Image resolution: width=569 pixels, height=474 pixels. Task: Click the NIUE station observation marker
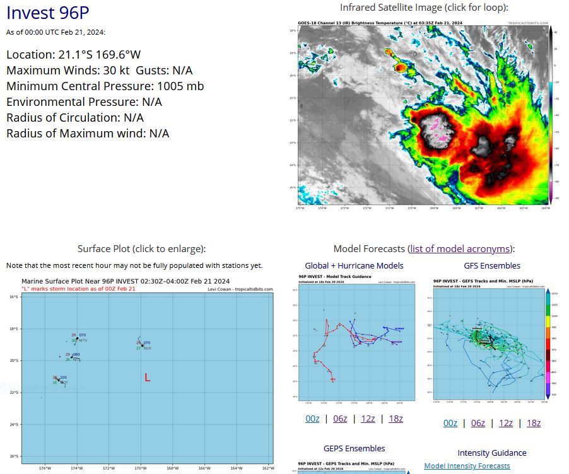tap(141, 345)
